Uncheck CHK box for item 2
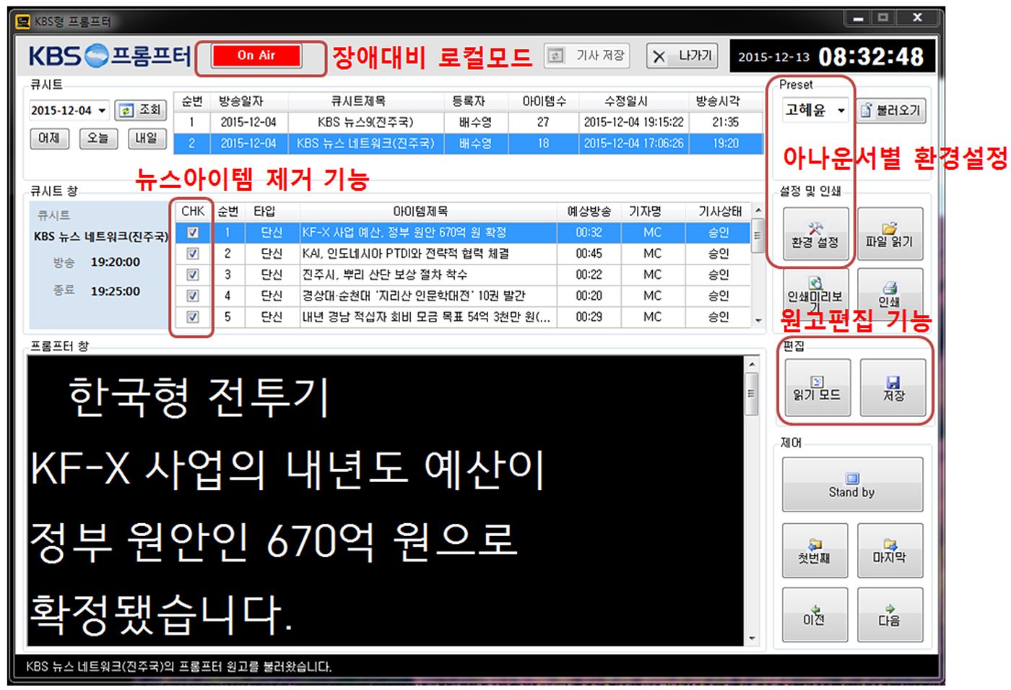The height and width of the screenshot is (690, 1011). [x=193, y=254]
